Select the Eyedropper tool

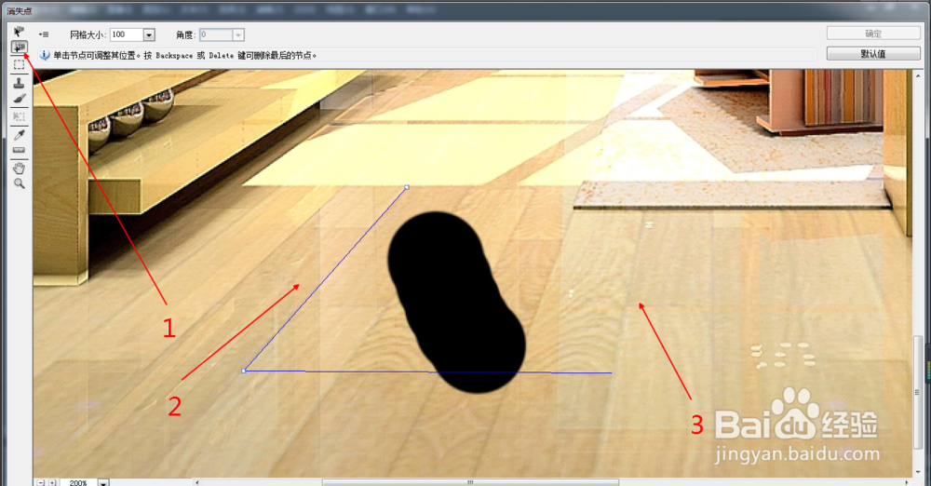[19, 135]
